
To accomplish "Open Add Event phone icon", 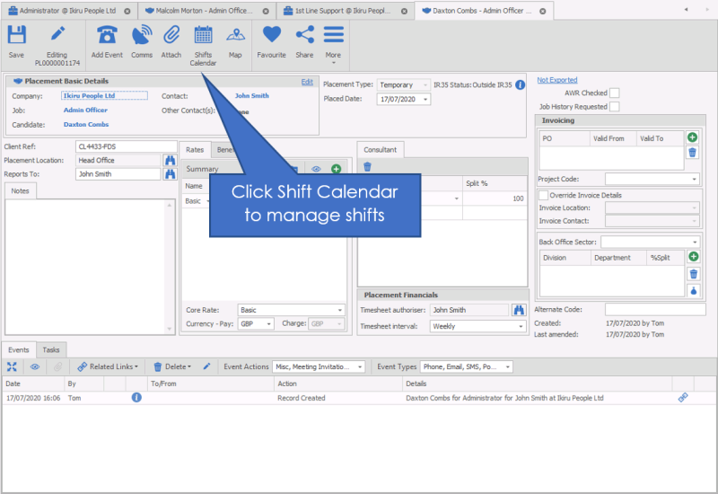I will click(x=107, y=42).
